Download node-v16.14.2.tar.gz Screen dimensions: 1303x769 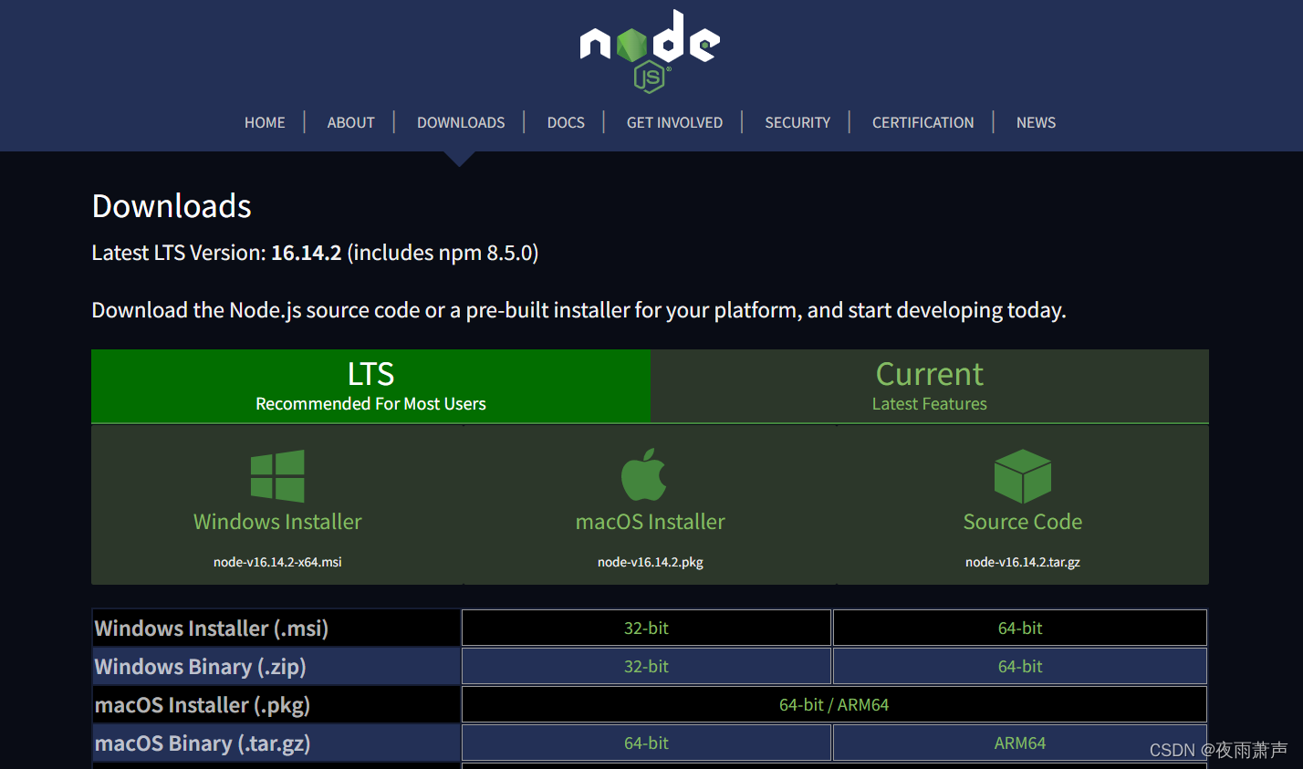click(1023, 562)
